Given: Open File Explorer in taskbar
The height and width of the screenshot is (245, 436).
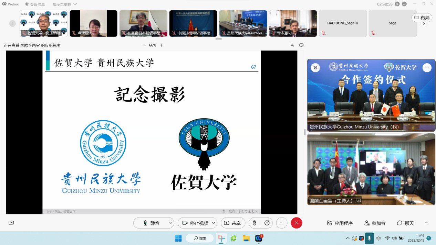Looking at the screenshot, I should tap(246, 238).
